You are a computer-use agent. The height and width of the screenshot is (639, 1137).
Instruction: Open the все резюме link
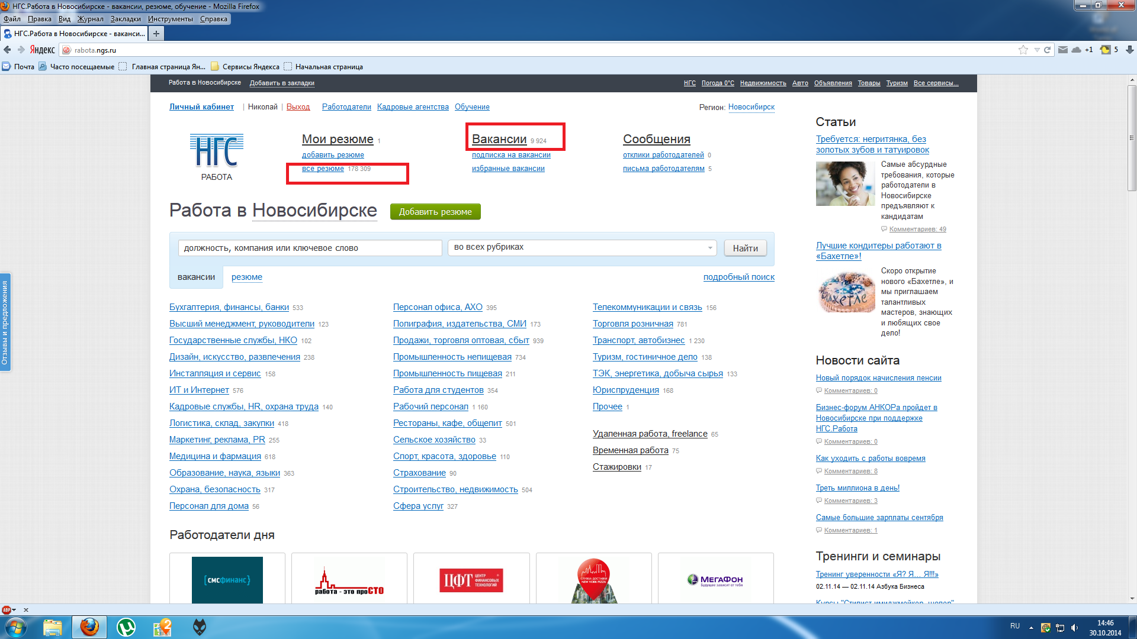tap(323, 169)
